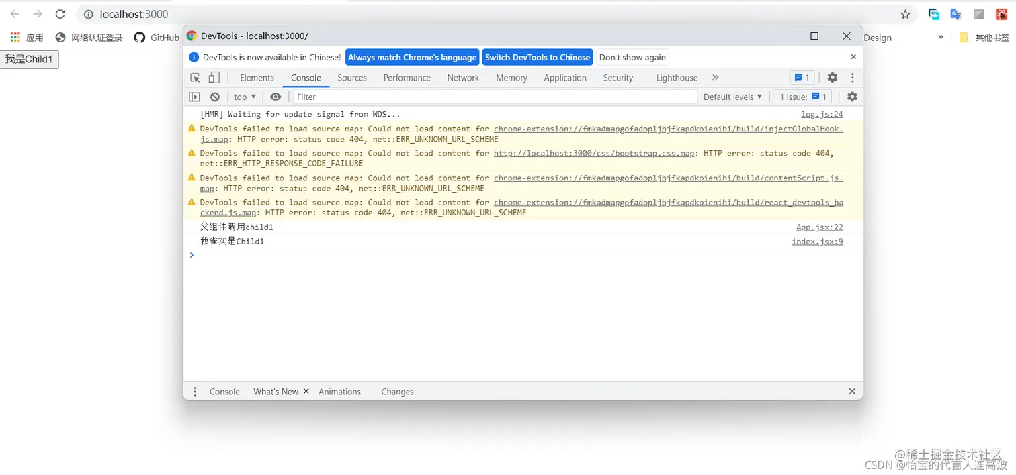This screenshot has height=475, width=1016.
Task: Switch to the Performance tab
Action: point(407,78)
